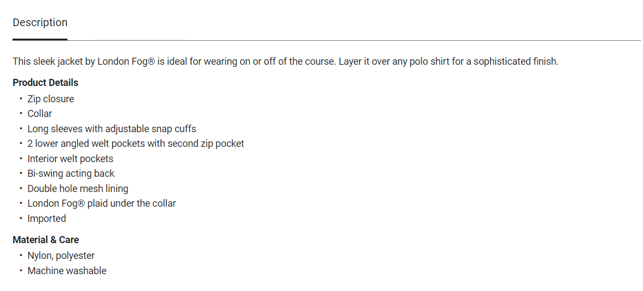Click the Material & Care heading
Viewport: 643px width, 291px height.
point(46,240)
